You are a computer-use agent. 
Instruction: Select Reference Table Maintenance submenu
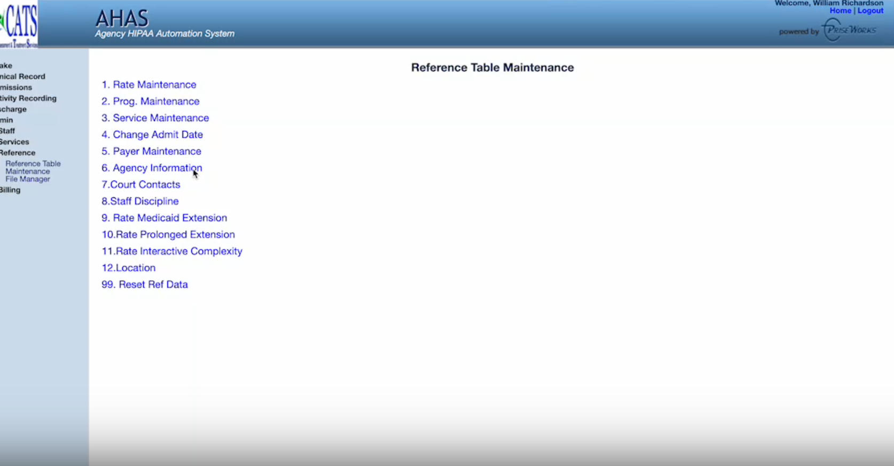click(x=33, y=168)
